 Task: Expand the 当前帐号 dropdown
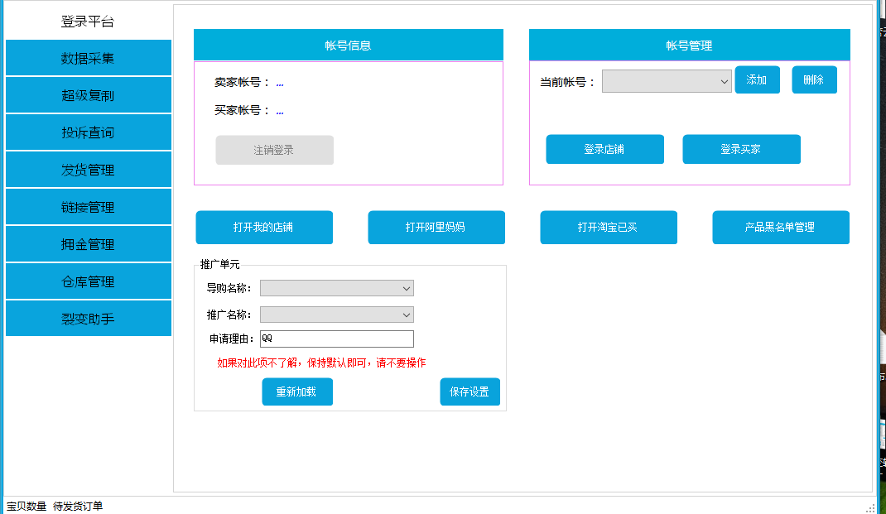click(666, 81)
